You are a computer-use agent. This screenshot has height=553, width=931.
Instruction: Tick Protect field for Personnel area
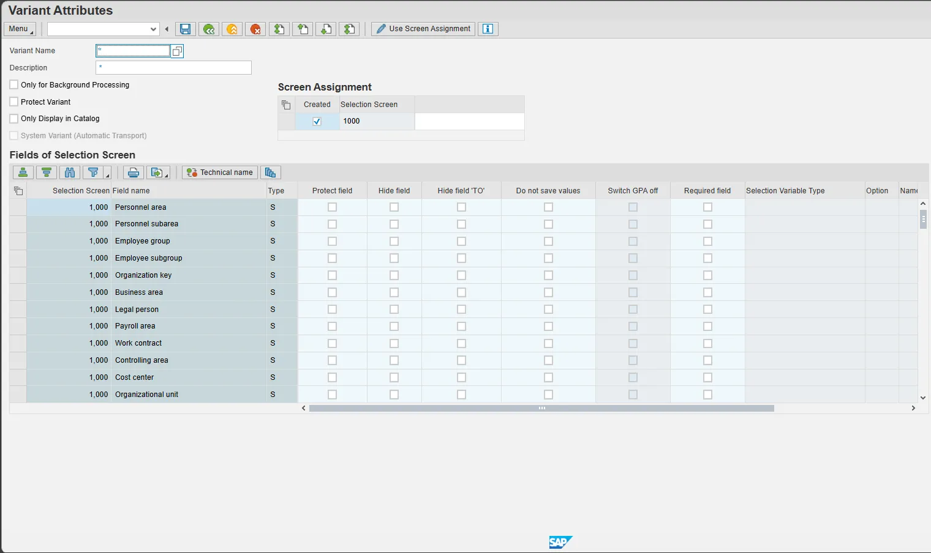click(x=332, y=207)
